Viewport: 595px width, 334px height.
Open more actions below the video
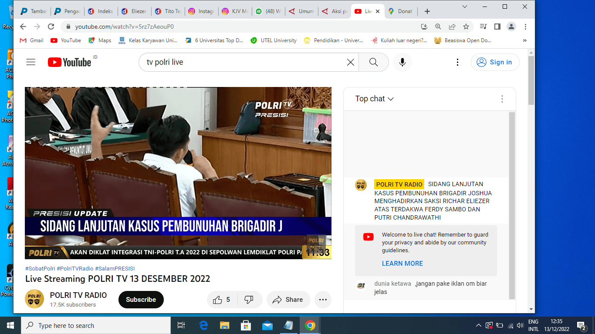pos(323,300)
